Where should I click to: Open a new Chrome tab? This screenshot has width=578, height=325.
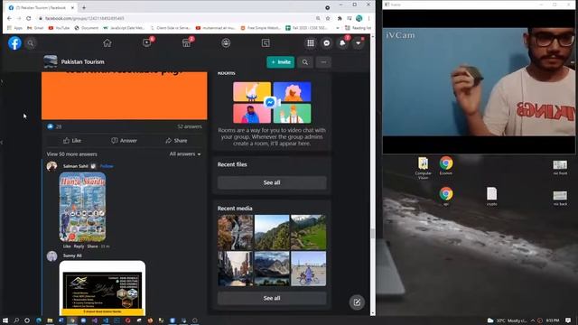84,7
